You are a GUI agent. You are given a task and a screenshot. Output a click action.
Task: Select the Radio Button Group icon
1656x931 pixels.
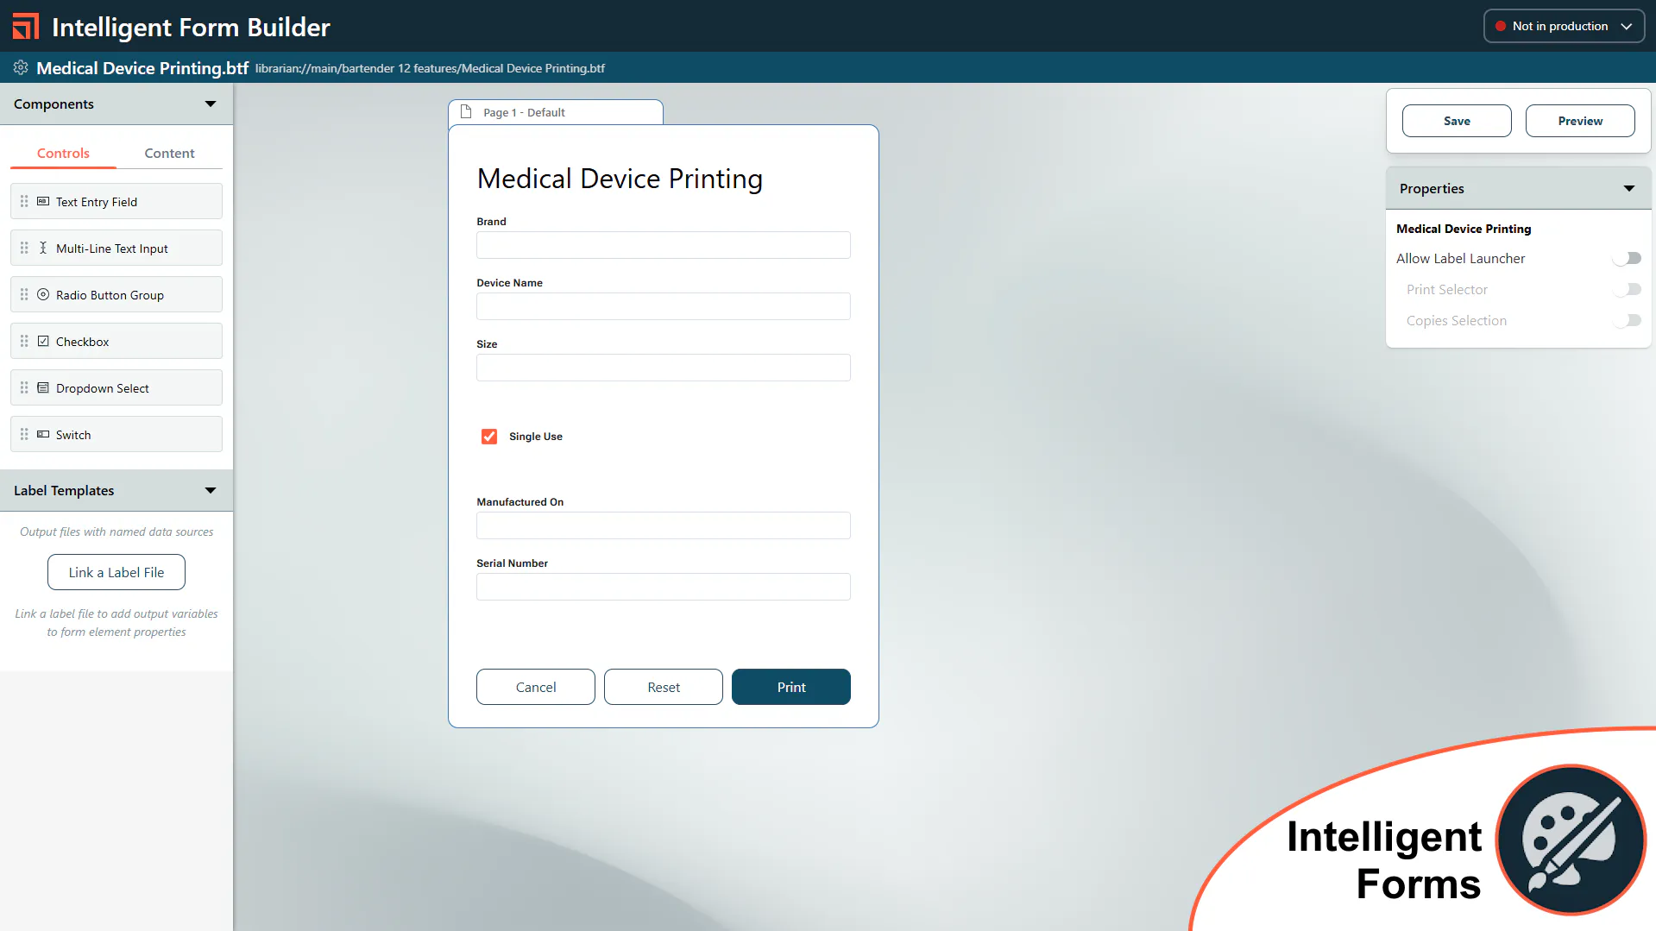coord(43,294)
